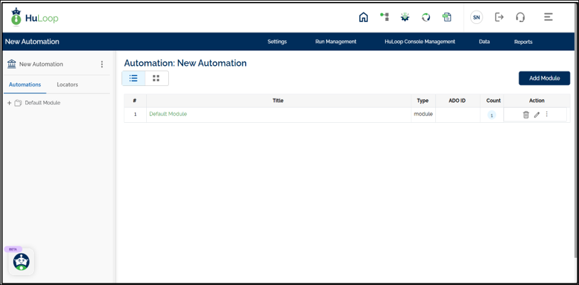579x285 pixels.
Task: Open the BETA chatbot assistant icon
Action: click(22, 262)
